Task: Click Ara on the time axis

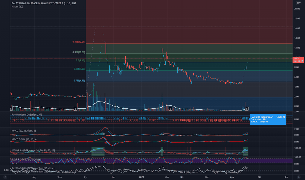Action: tap(286, 177)
